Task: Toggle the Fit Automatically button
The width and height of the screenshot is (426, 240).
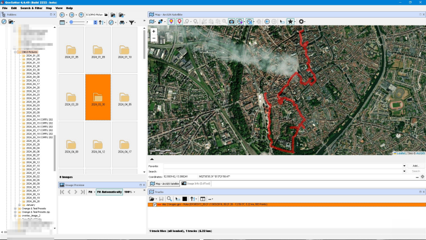Action: [110, 191]
